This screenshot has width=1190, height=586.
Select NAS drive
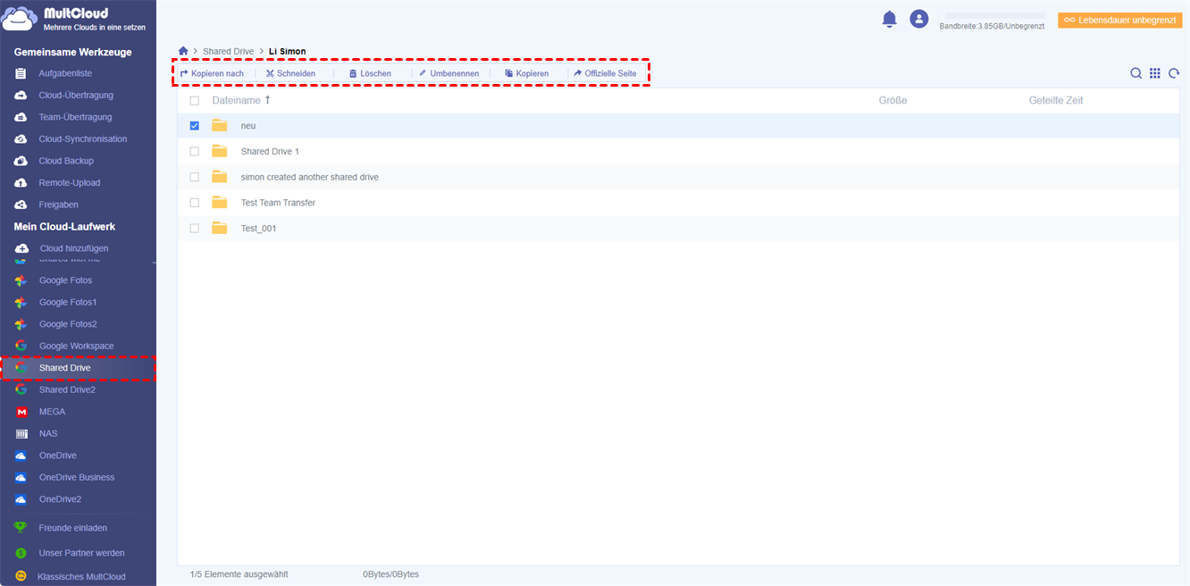tap(48, 434)
